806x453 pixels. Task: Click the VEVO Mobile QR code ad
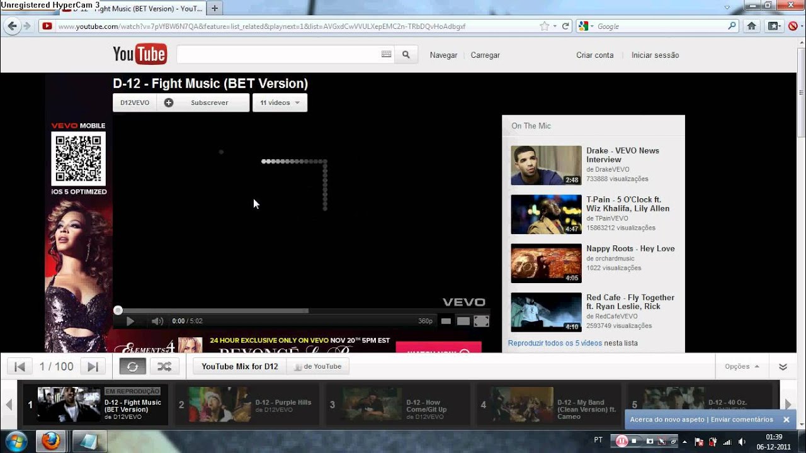tap(79, 159)
